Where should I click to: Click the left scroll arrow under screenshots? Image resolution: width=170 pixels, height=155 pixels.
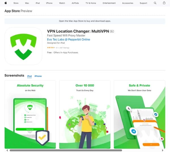coord(7,150)
